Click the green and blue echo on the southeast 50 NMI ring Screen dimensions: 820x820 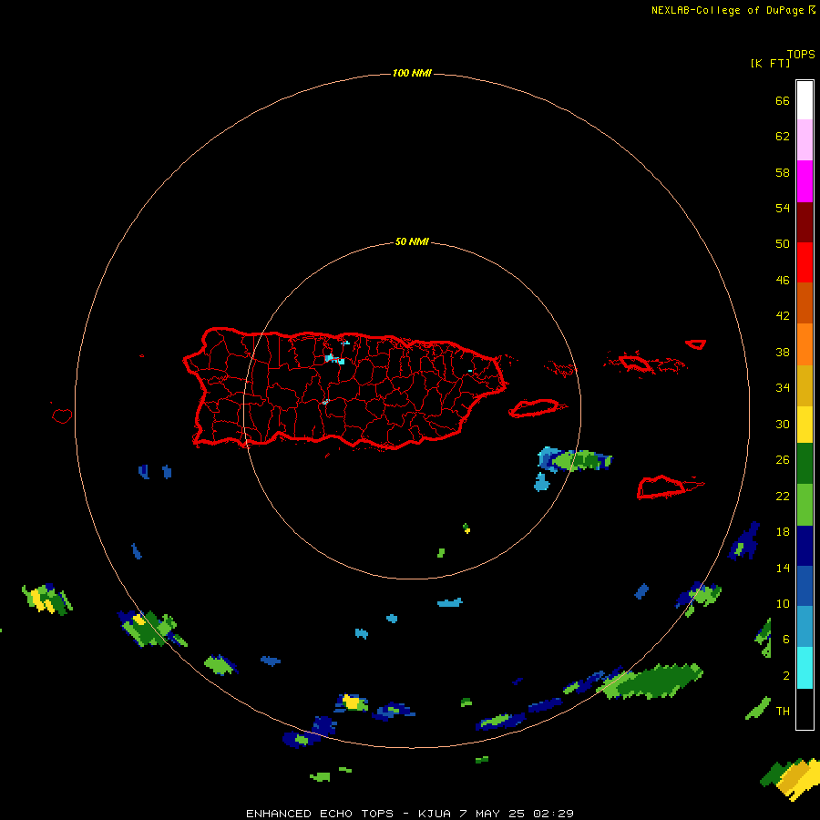(575, 460)
